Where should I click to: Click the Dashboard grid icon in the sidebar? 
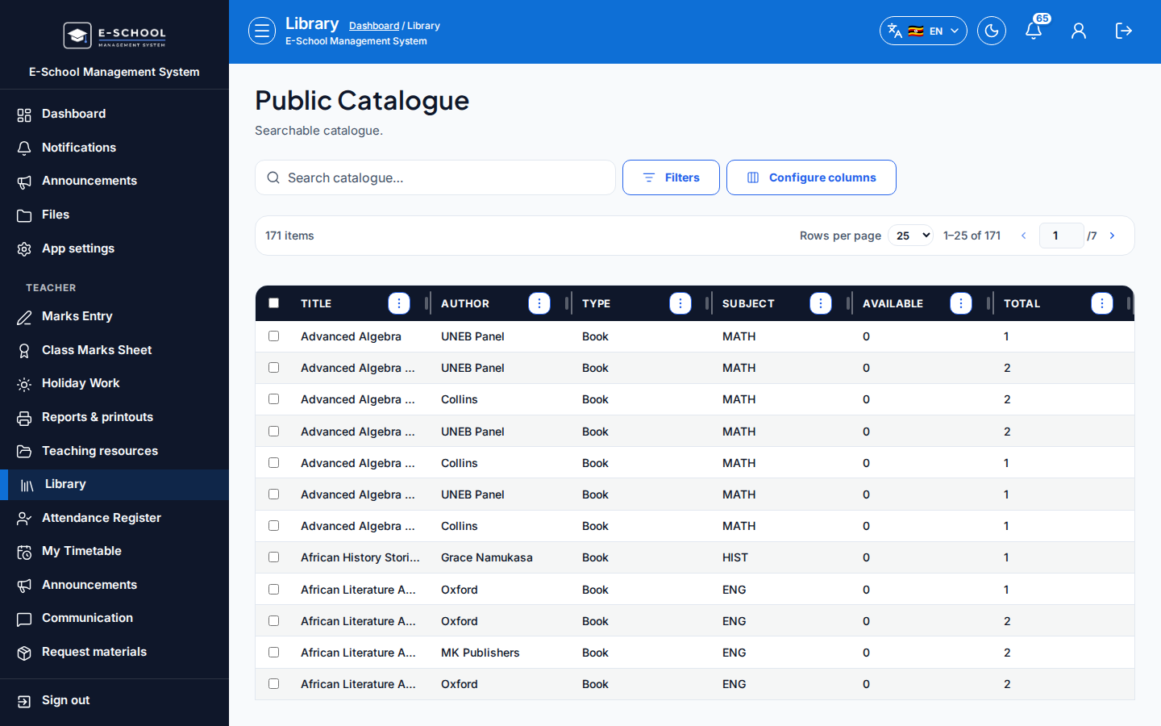(x=24, y=115)
